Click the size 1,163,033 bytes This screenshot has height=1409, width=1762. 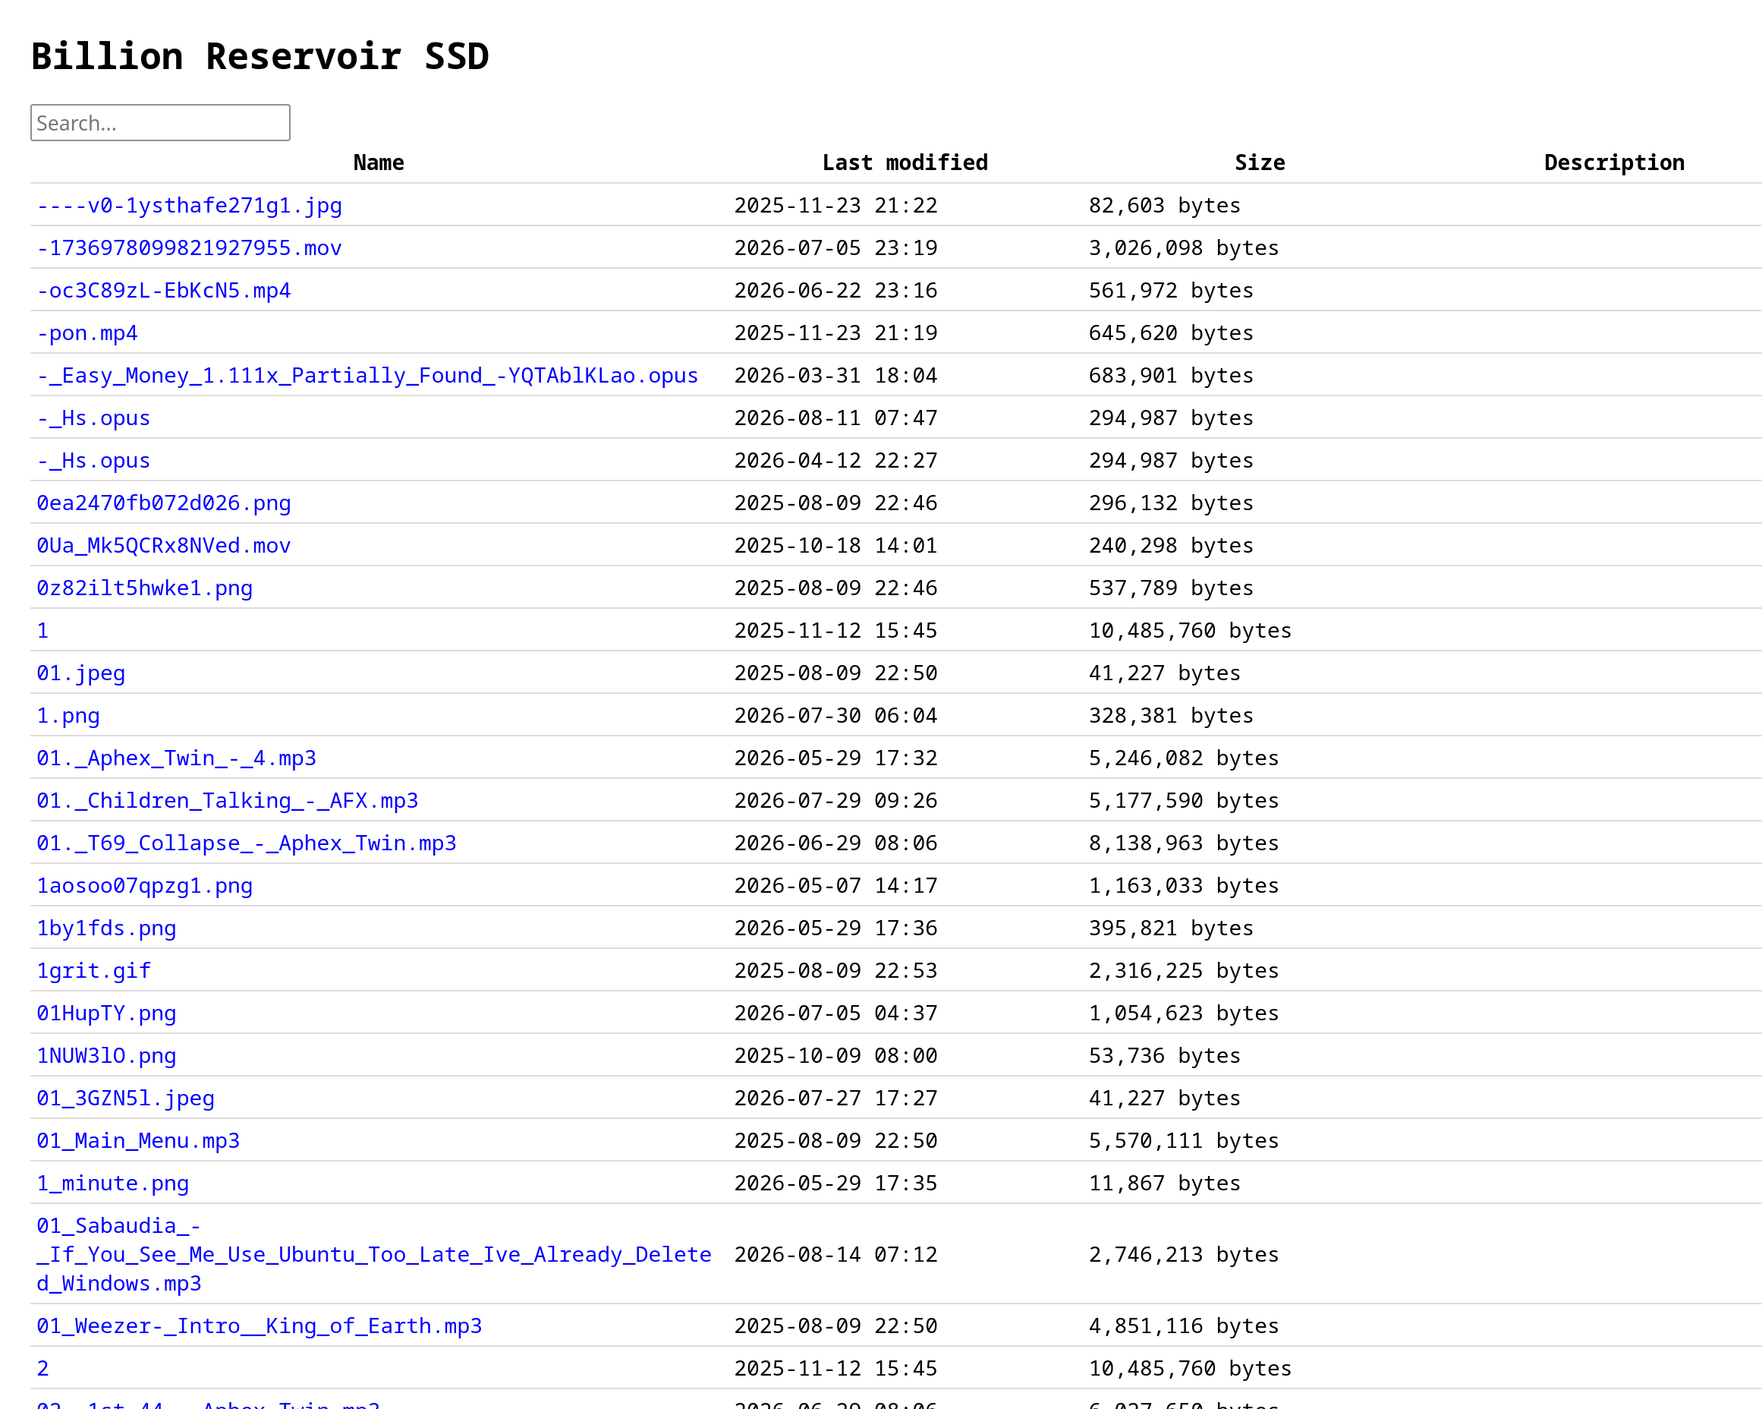1183,886
